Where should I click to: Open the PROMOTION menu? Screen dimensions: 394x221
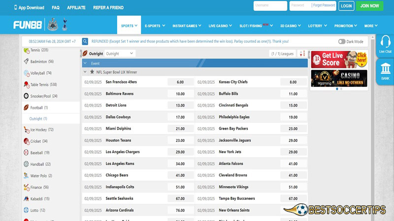click(346, 26)
